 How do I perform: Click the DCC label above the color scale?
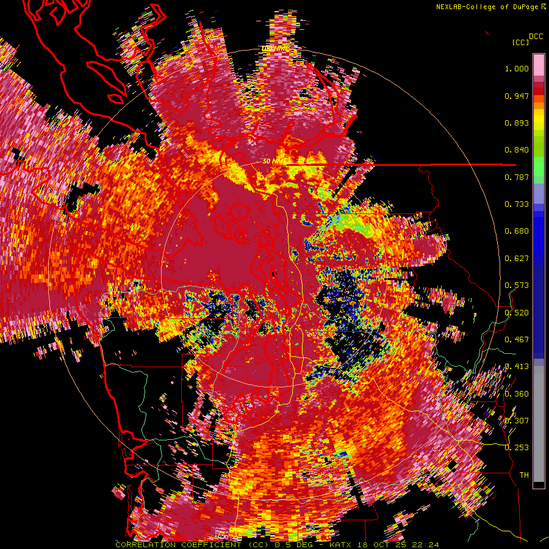pos(536,37)
